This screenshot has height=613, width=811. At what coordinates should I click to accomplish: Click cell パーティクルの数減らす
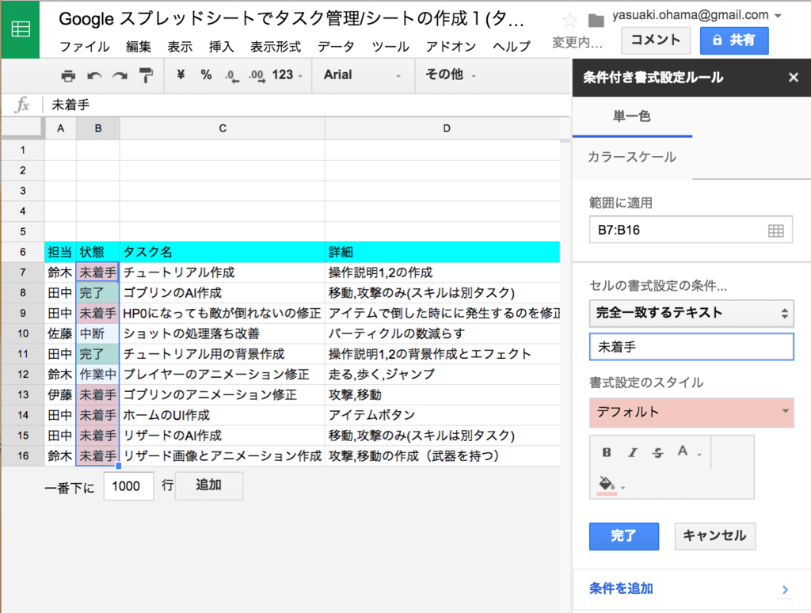[x=443, y=333]
